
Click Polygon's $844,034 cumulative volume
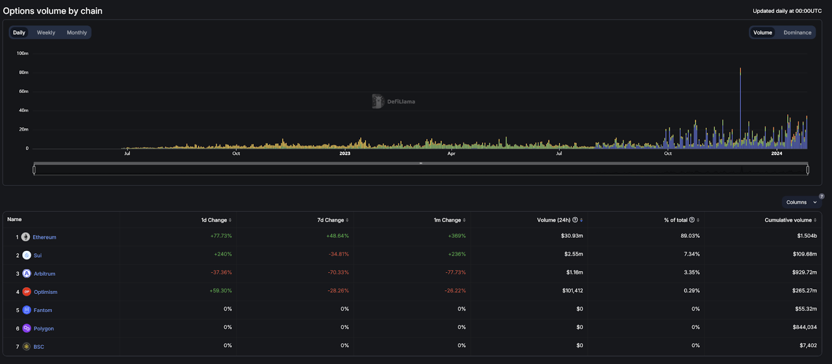pos(804,327)
